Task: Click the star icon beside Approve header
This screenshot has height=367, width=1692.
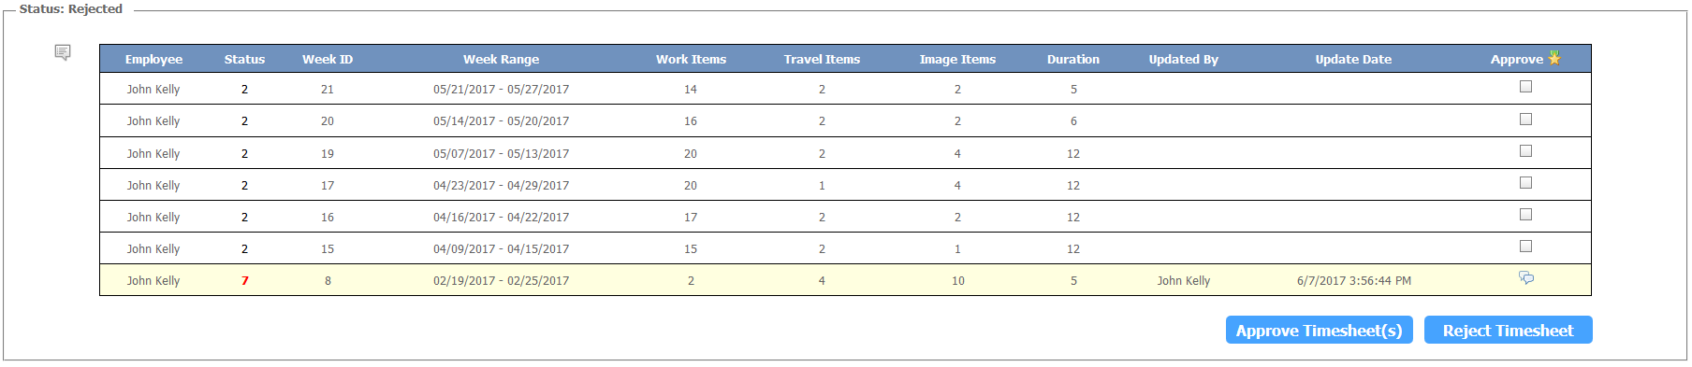Action: 1554,58
